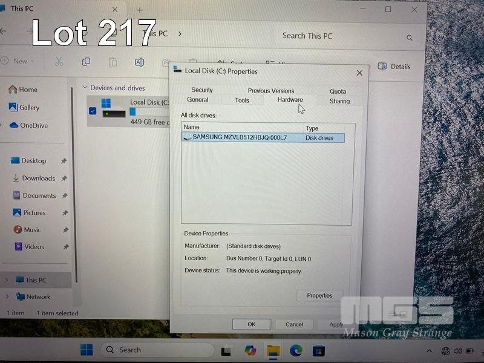Expand the This PC tree node
This screenshot has height=363, width=484.
tap(7, 280)
